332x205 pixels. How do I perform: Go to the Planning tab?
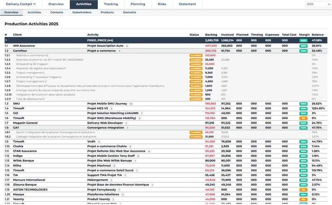click(x=138, y=4)
